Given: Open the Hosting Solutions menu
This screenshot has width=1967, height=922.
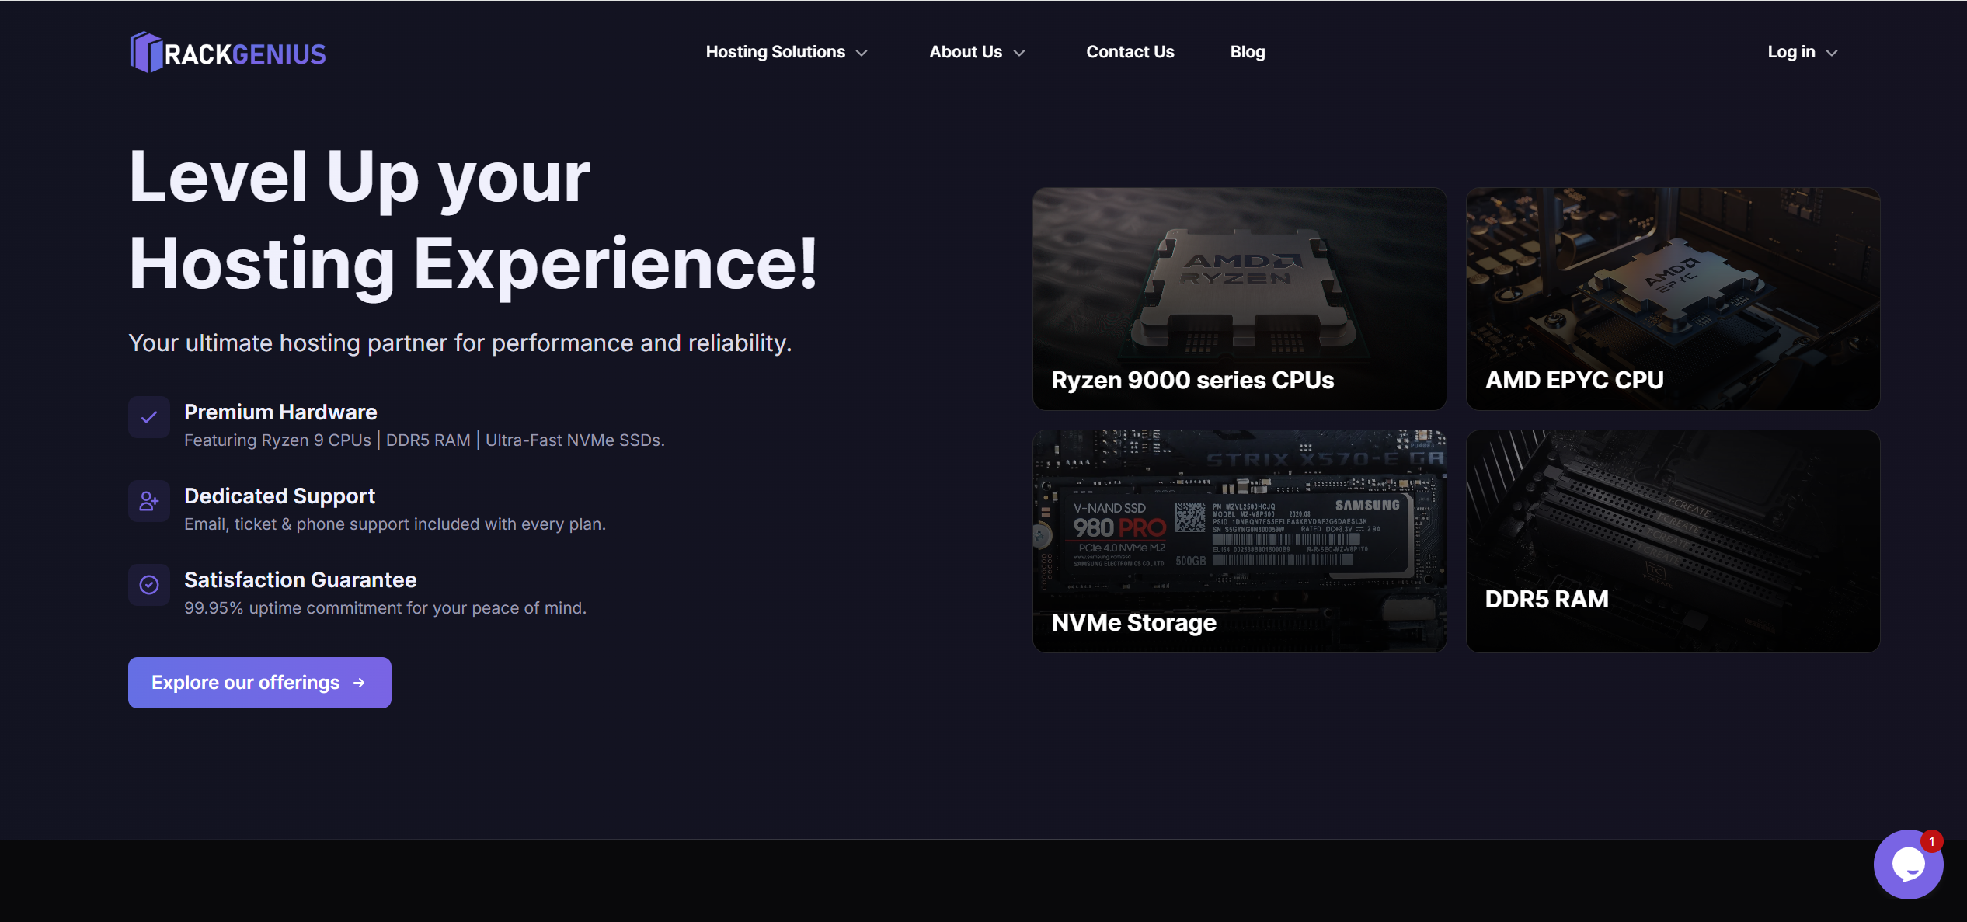Looking at the screenshot, I should [x=786, y=52].
